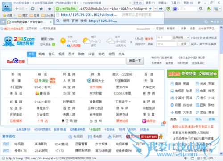Switch to the 图片 Baidu search tab
This screenshot has width=223, height=161.
(x=71, y=54)
